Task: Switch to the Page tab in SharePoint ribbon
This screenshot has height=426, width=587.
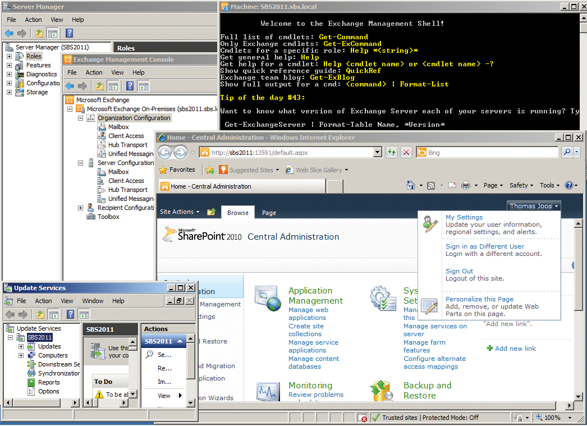Action: (269, 212)
